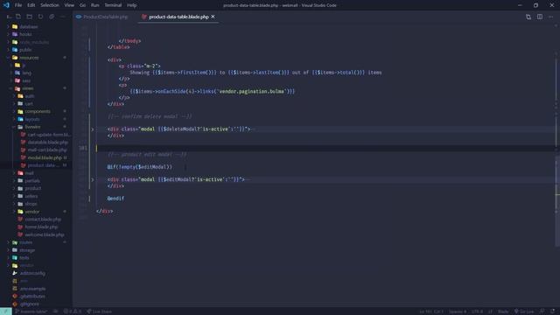Screen dimensions: 560x315
Task: Select the layouts folder
Action: (32, 119)
